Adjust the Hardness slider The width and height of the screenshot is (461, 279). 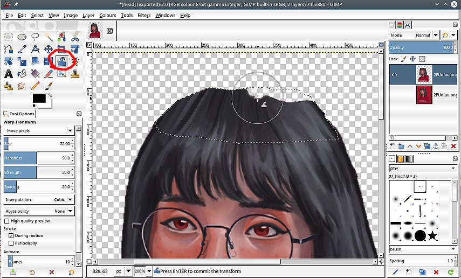point(38,158)
